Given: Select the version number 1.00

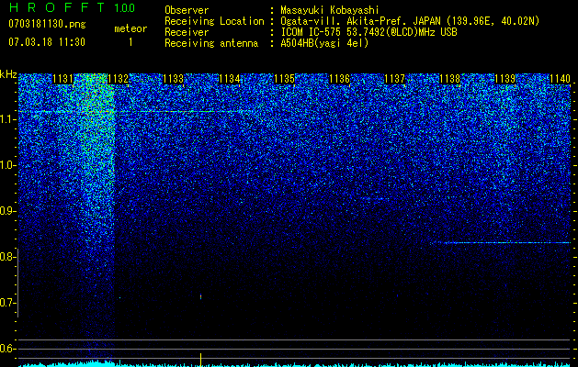Looking at the screenshot, I should pos(124,8).
